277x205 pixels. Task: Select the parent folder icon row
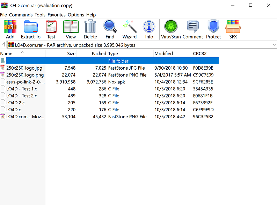coord(3,61)
